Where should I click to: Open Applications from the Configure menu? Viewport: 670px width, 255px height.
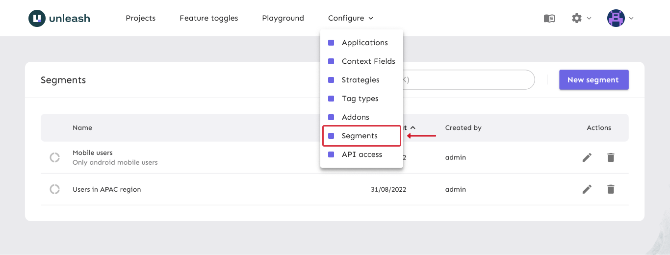pyautogui.click(x=364, y=43)
